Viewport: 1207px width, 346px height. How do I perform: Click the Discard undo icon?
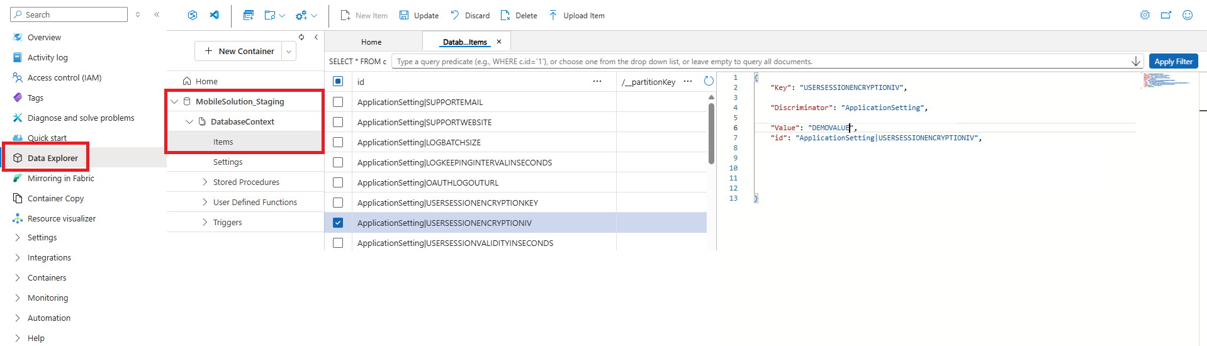point(455,15)
